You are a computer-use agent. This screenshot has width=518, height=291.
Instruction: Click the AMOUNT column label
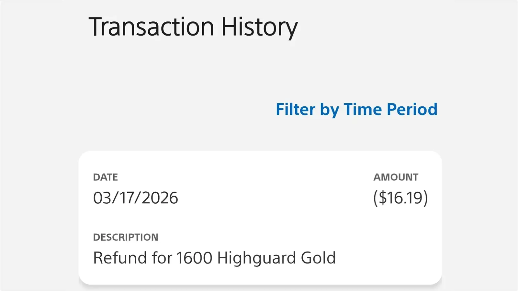click(x=396, y=177)
